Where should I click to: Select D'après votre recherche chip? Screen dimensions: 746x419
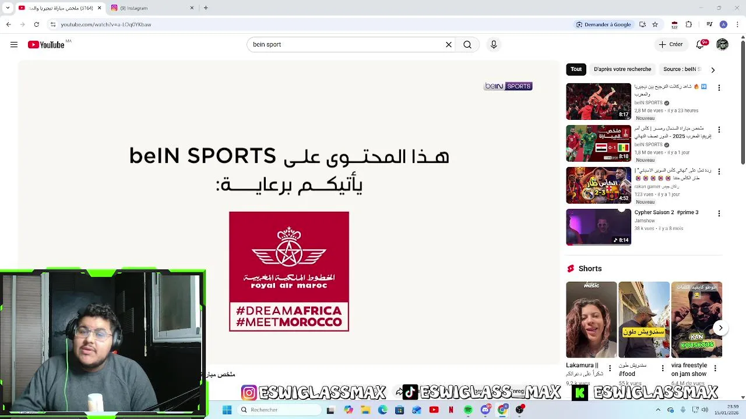coord(622,69)
